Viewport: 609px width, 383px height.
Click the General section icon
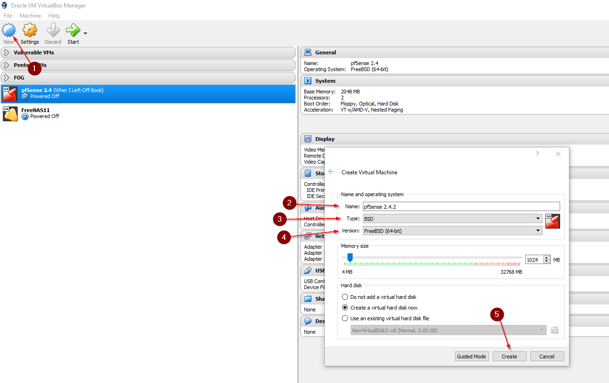308,53
